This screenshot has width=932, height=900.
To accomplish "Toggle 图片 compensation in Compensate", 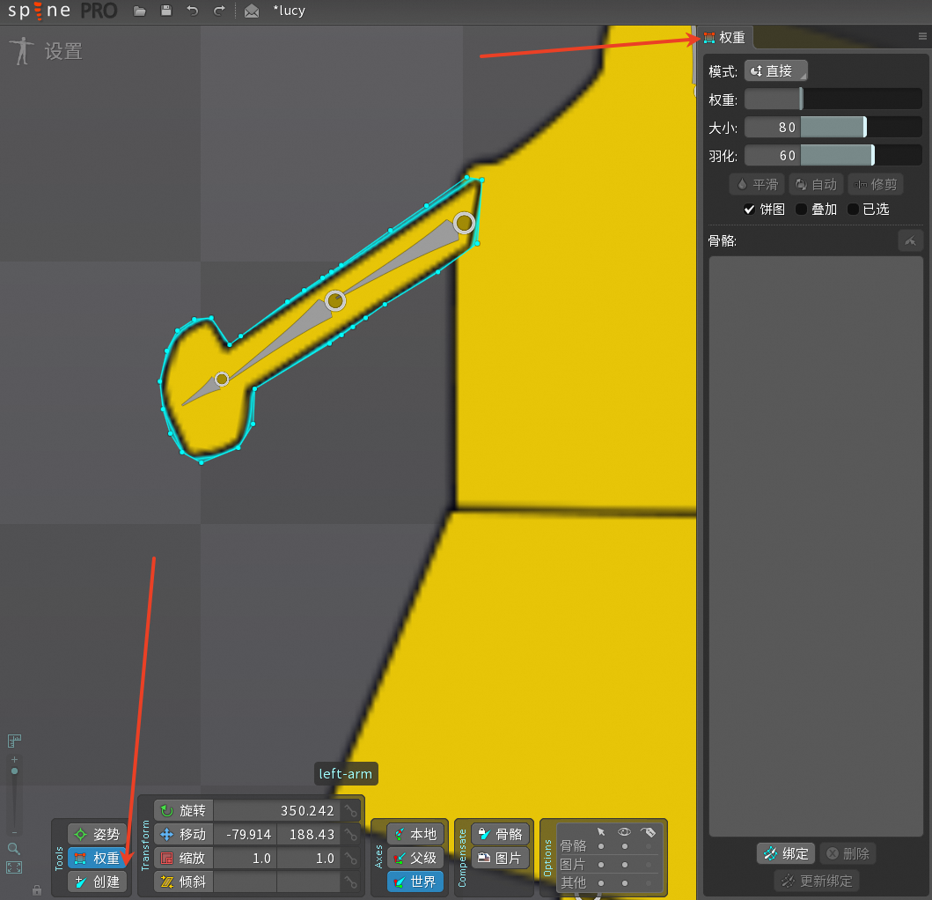I will [500, 858].
